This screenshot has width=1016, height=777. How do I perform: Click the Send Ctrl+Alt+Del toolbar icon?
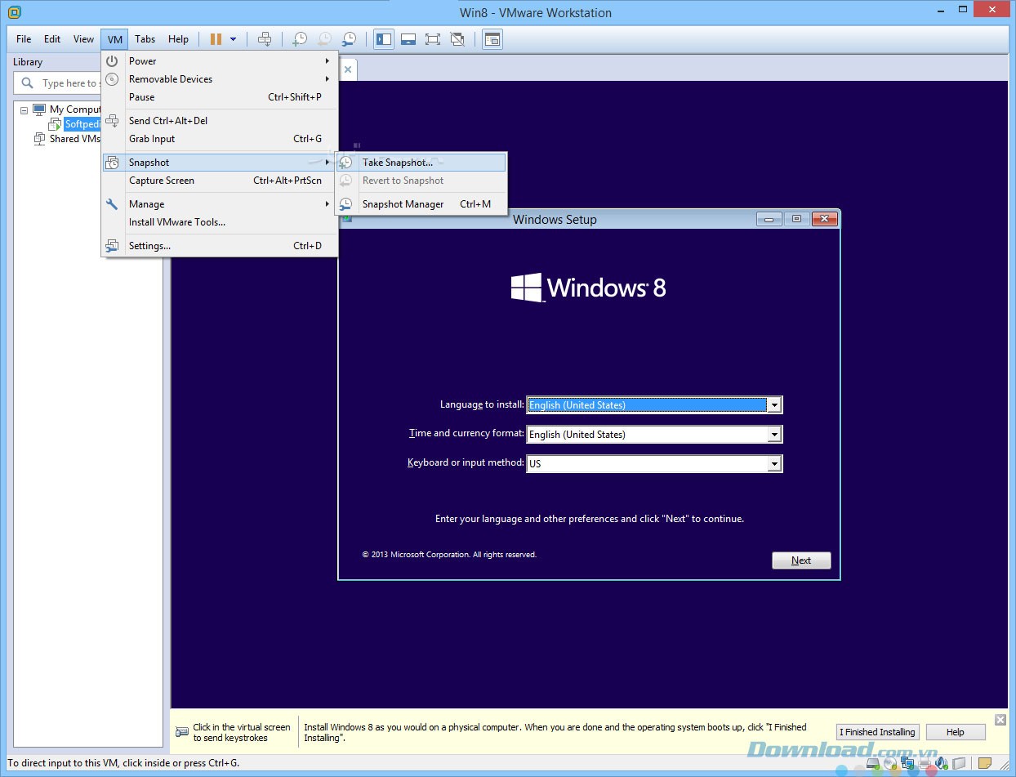[265, 39]
